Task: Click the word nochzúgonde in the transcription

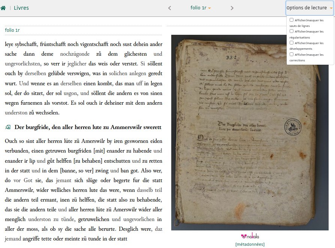Action: 75,54
